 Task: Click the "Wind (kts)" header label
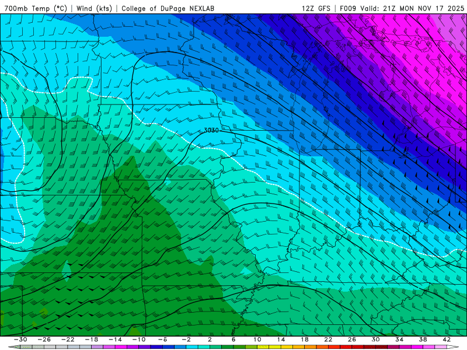coord(94,8)
